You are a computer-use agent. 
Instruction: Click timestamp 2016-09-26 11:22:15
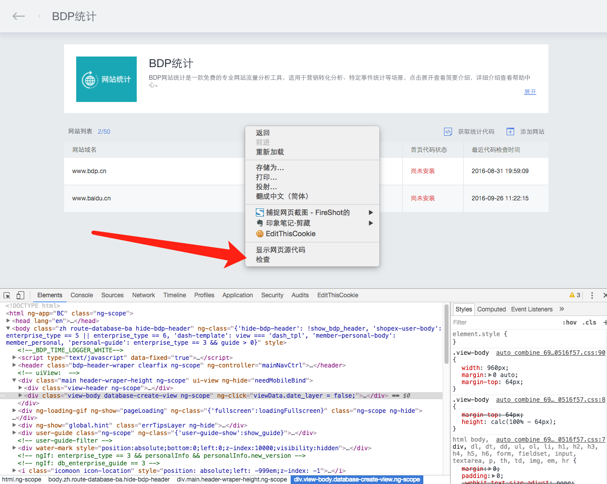pos(500,198)
